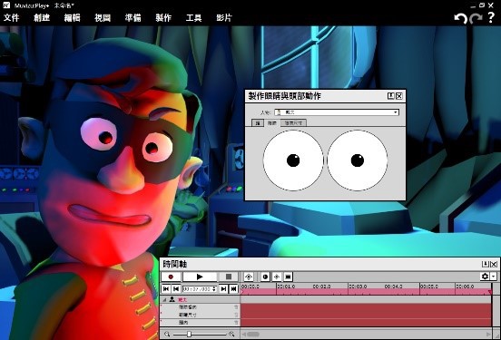Image resolution: width=501 pixels, height=340 pixels.
Task: Delete third sub-track with trash icon
Action: coord(236,323)
